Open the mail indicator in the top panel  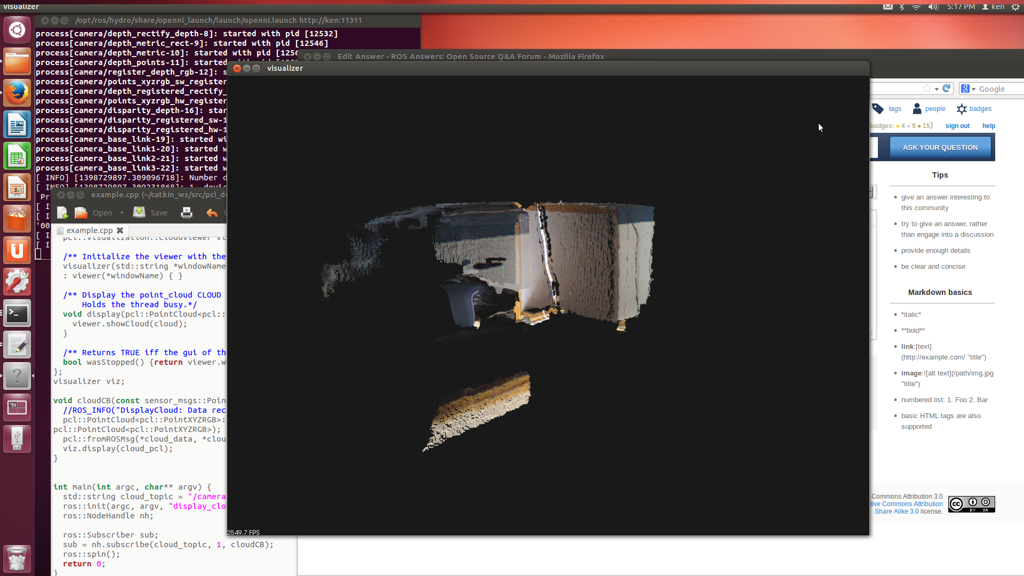coord(888,7)
